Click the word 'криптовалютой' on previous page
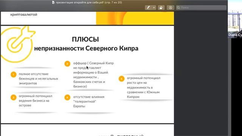The height and width of the screenshot is (136, 242). pyautogui.click(x=24, y=14)
